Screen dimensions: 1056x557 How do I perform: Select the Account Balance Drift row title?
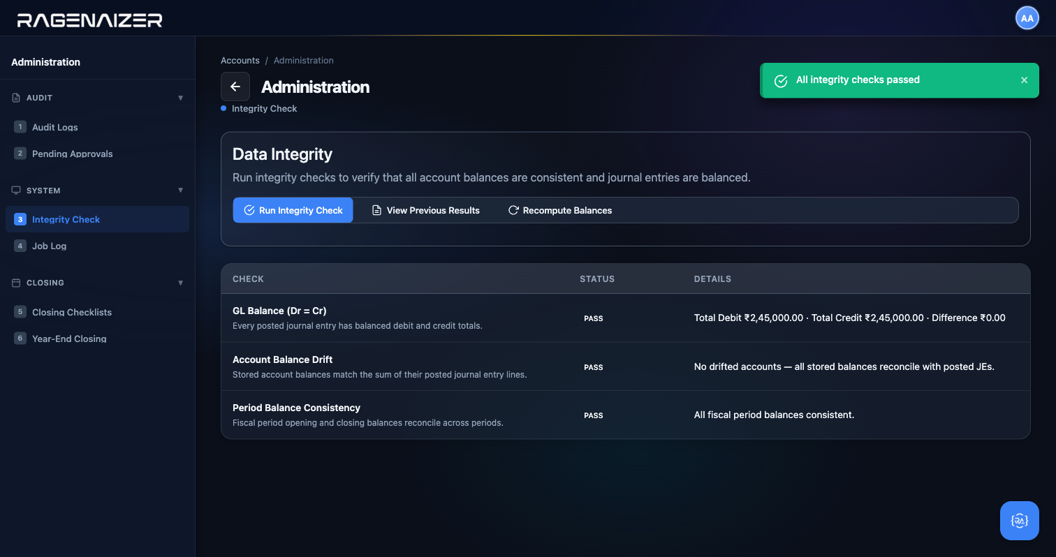click(x=282, y=359)
